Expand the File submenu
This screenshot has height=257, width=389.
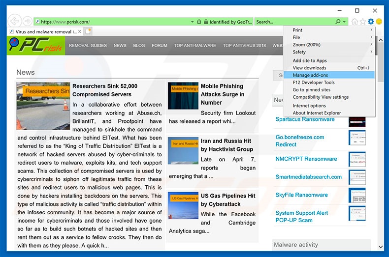click(x=329, y=37)
